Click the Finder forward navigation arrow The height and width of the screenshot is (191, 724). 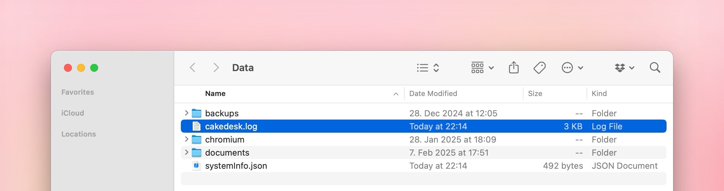(216, 68)
